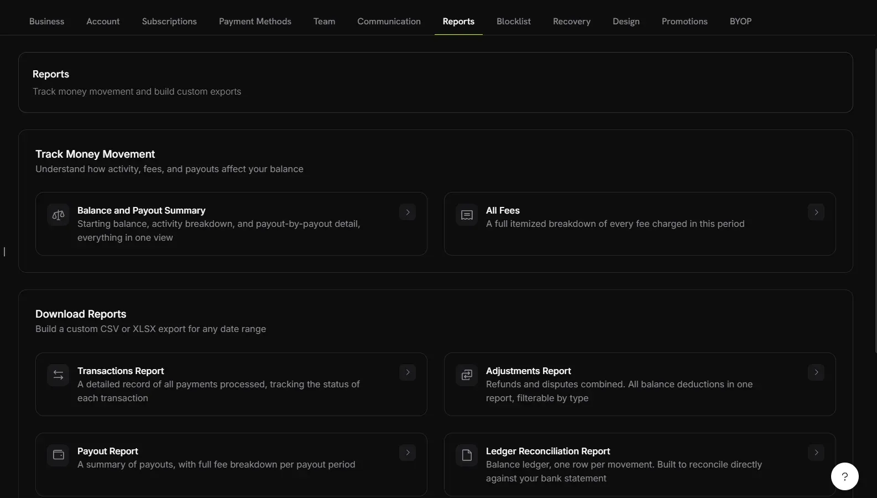Open Ledger Reconciliation Report chevron arrow
Screen dimensions: 877x498
816,453
